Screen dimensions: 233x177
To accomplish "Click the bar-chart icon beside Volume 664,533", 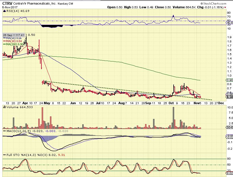I will tap(4, 107).
